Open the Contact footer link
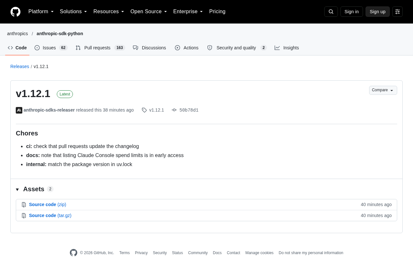 (x=233, y=253)
